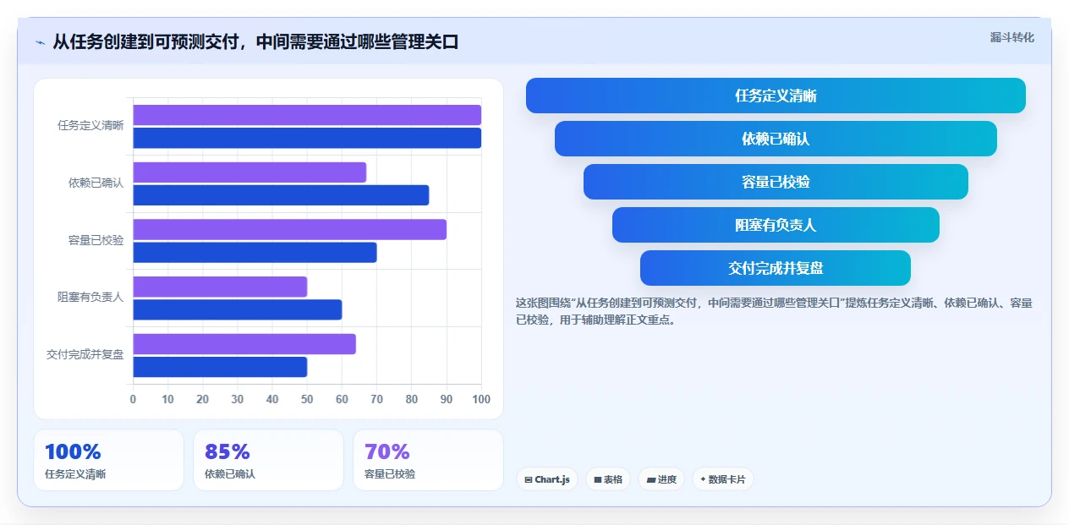Select the 依赖已确认 funnel stage

point(776,139)
